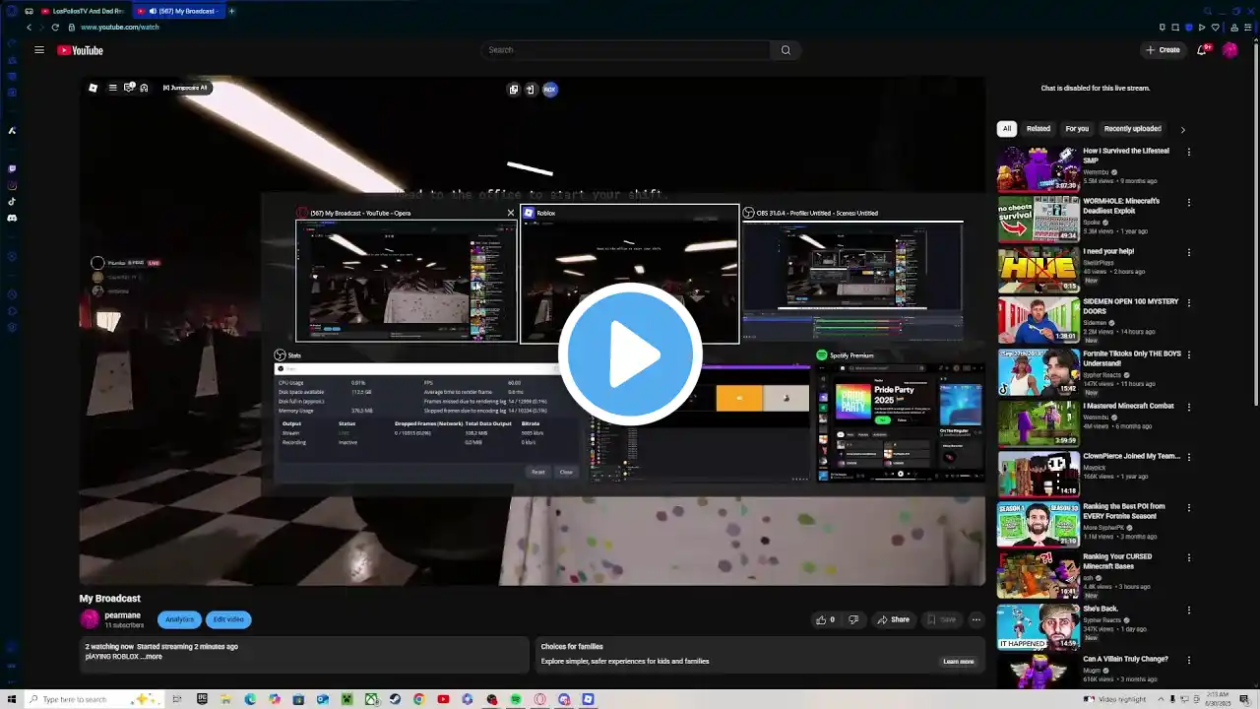Click the Edit video button

(x=228, y=619)
